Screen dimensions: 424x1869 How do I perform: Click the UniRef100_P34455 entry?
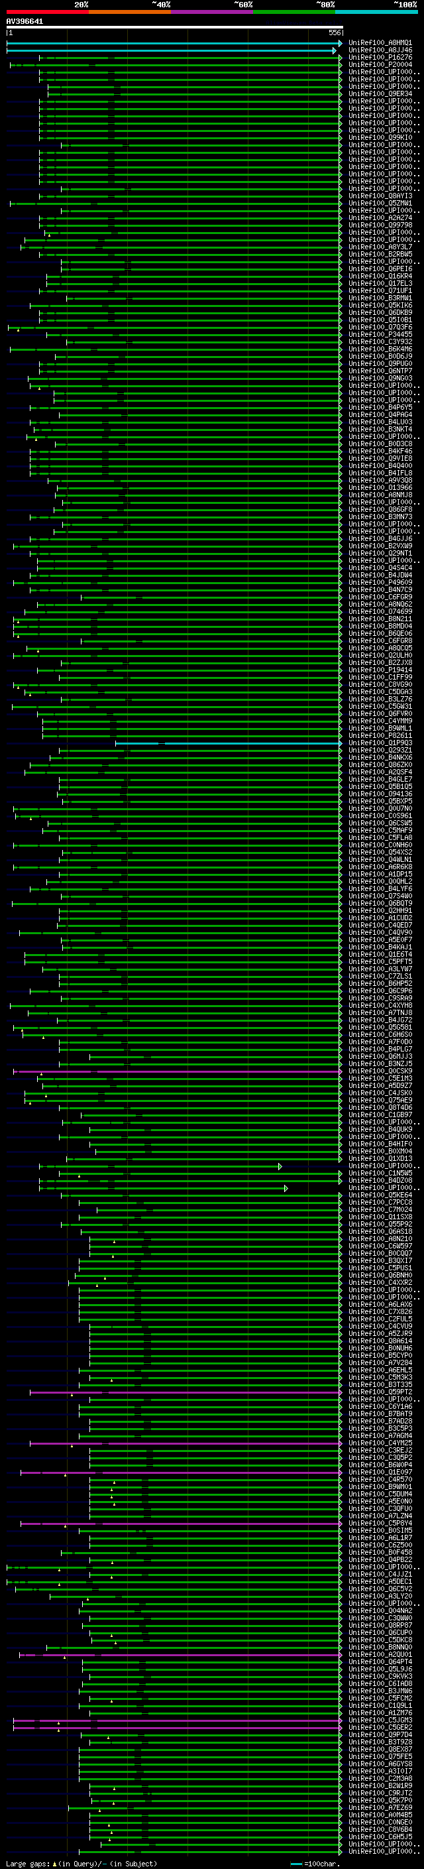pos(380,334)
